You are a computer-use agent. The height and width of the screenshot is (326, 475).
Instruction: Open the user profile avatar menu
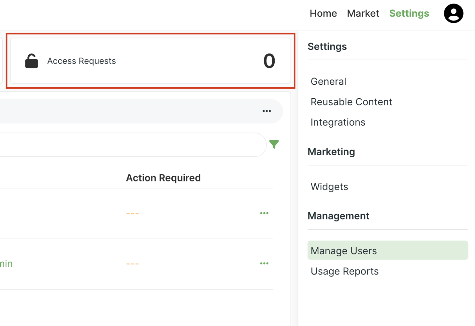point(453,14)
